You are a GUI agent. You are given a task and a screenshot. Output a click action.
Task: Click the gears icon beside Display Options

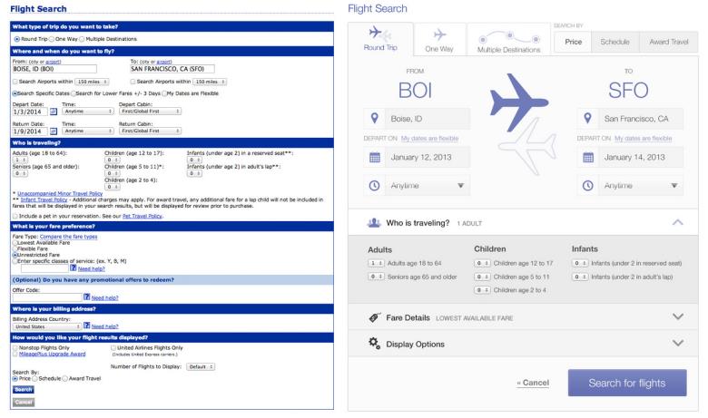pos(372,344)
